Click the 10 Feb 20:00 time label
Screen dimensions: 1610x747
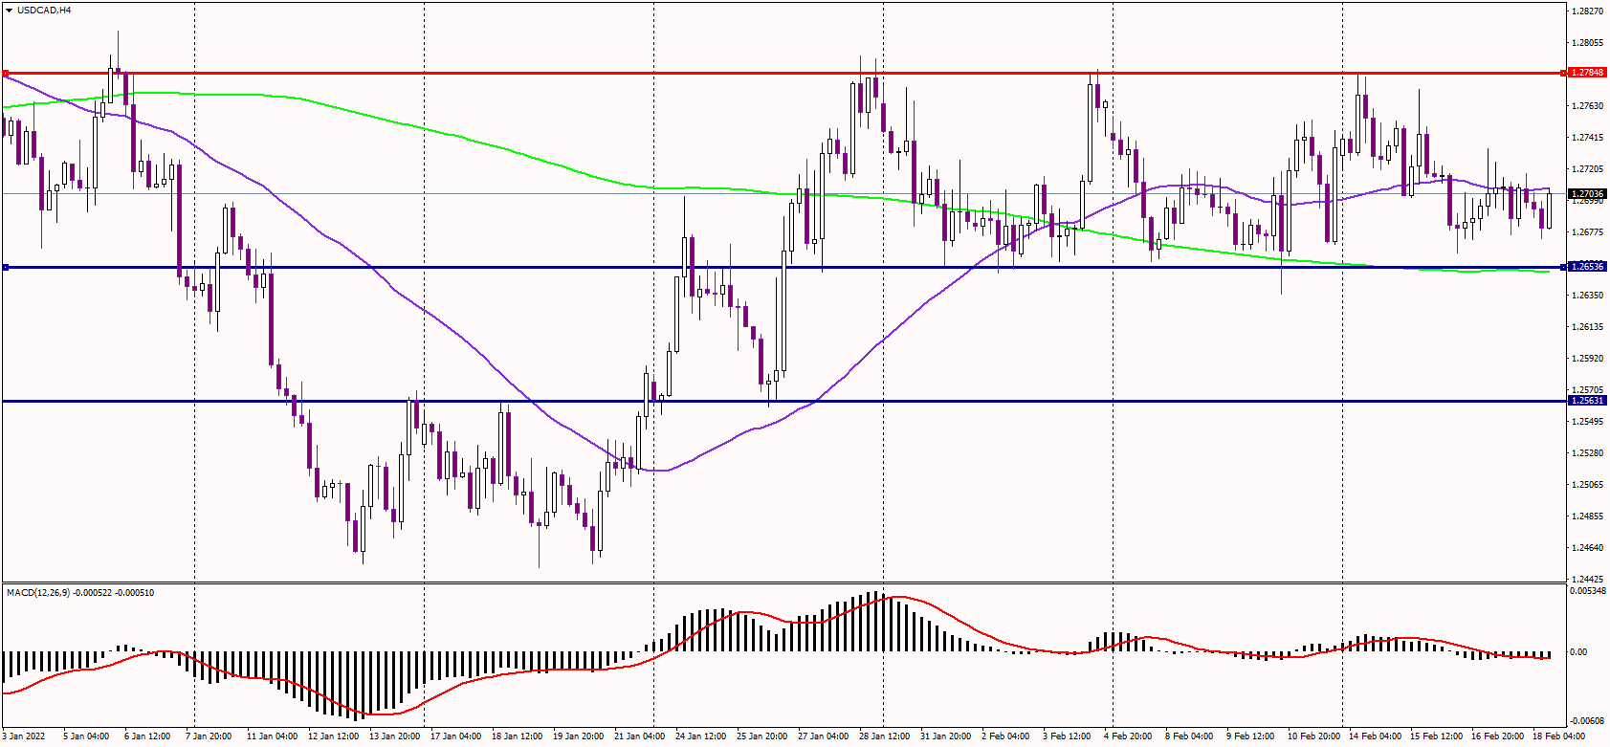pos(1313,736)
